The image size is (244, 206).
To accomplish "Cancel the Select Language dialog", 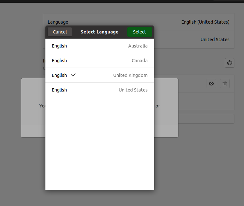I will [60, 32].
